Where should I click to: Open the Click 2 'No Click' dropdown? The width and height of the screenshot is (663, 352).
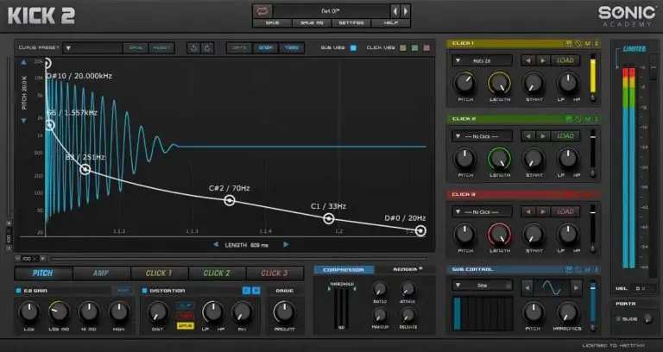[482, 136]
